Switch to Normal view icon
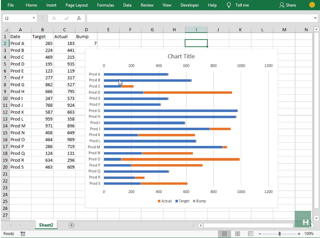 click(x=224, y=234)
